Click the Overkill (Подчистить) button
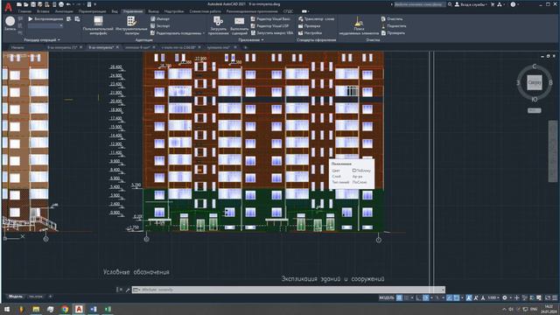The height and width of the screenshot is (315, 560). (x=393, y=25)
